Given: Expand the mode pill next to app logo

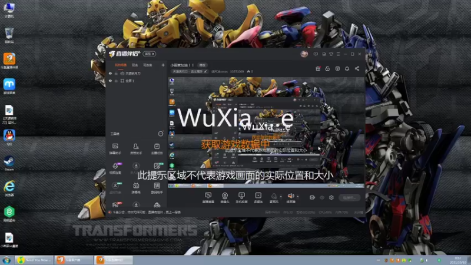Looking at the screenshot, I should click(150, 54).
